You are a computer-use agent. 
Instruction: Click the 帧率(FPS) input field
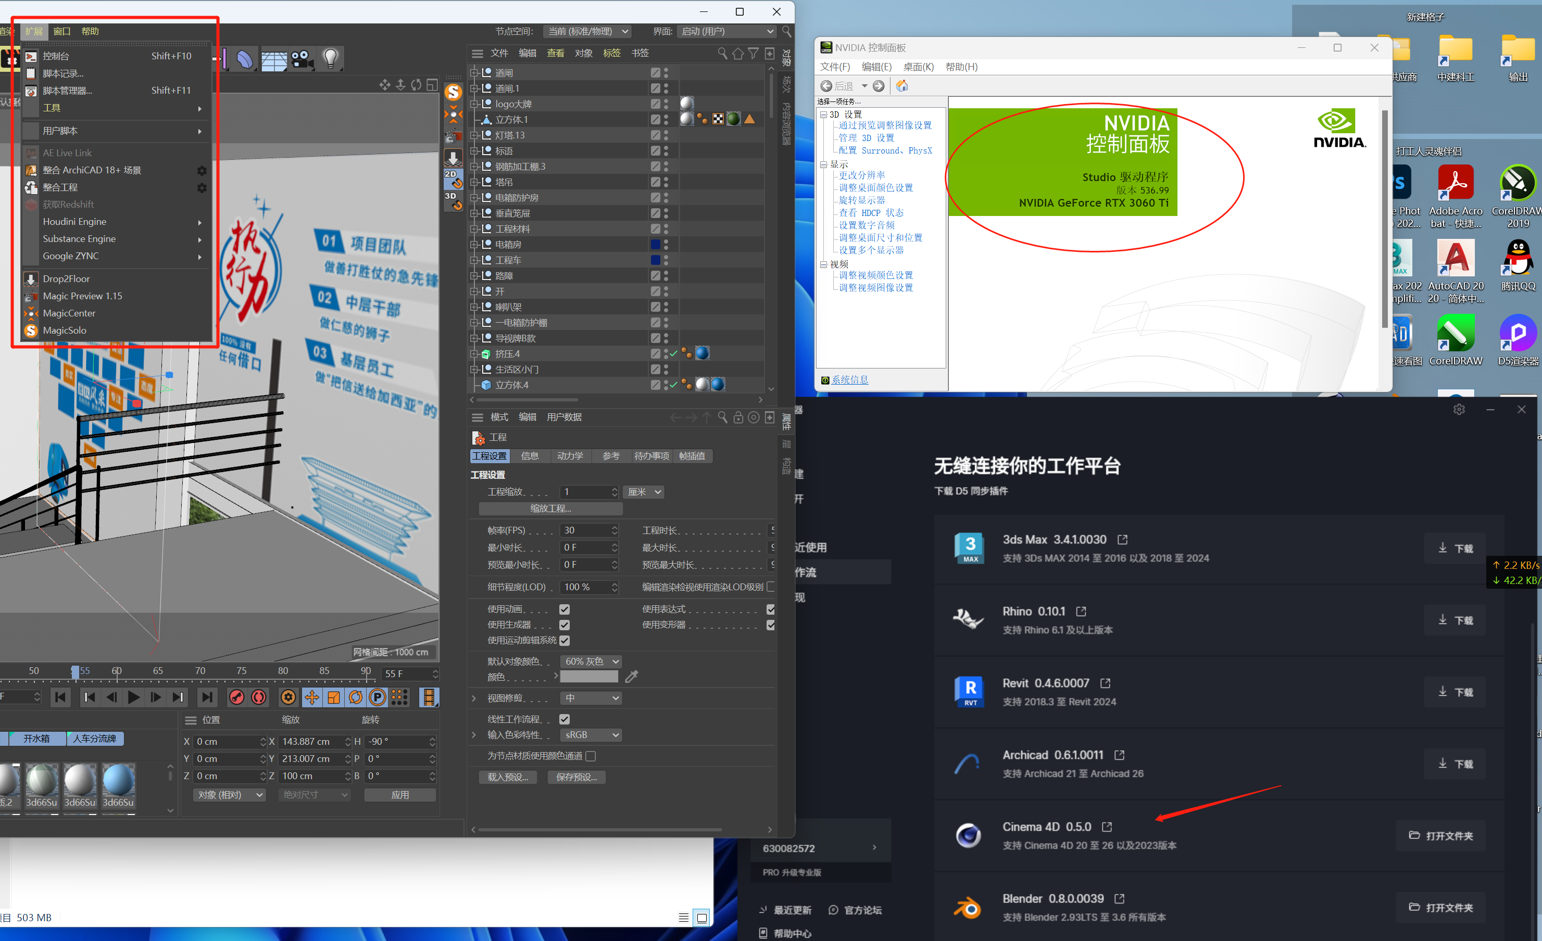coord(588,530)
